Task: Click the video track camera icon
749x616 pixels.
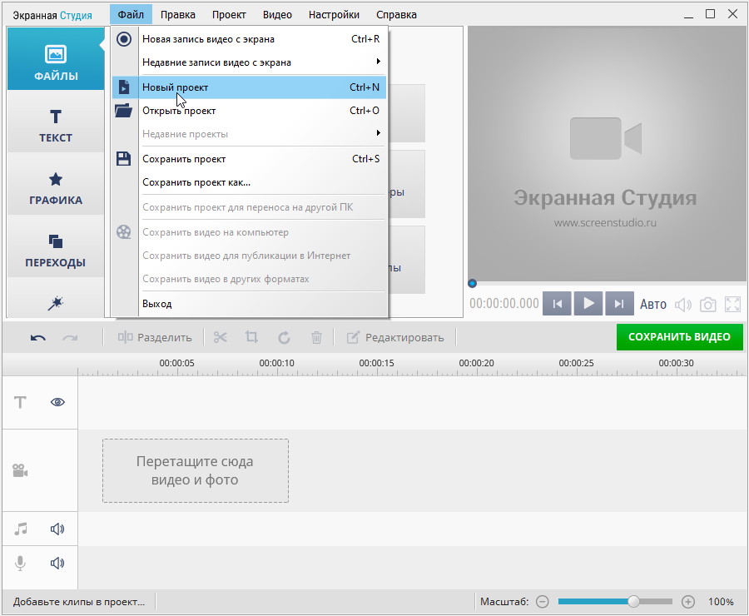Action: [x=20, y=470]
